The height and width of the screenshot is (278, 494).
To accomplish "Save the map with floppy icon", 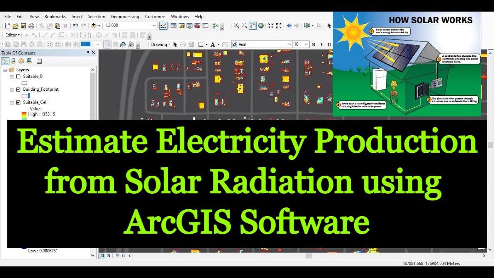I will coord(24,26).
